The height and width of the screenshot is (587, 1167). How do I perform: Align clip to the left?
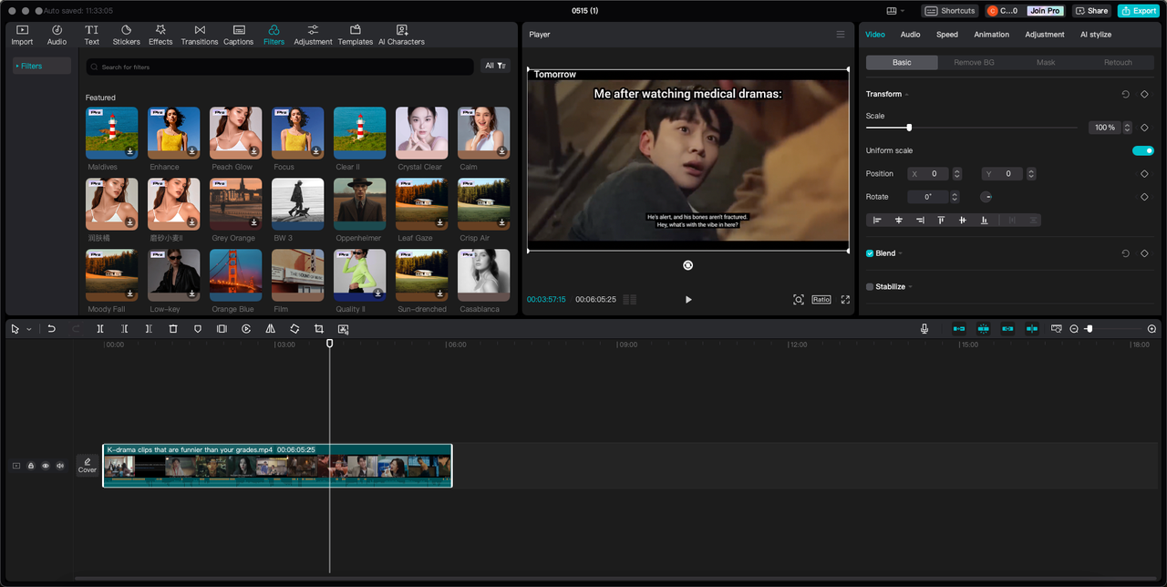coord(877,220)
